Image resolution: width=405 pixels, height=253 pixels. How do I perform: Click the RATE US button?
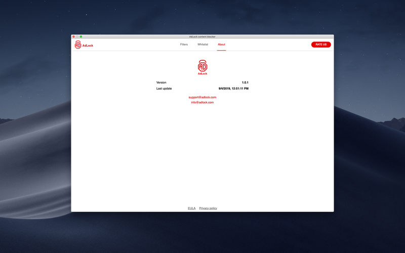click(321, 45)
